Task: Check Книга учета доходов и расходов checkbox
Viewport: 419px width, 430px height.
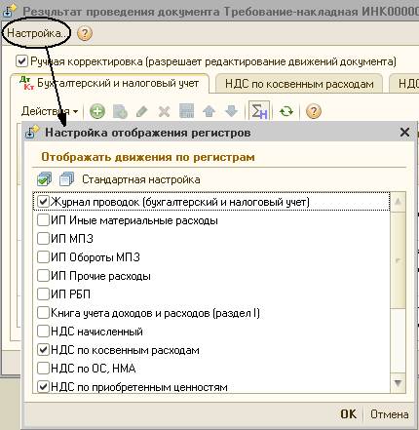Action: 43,313
